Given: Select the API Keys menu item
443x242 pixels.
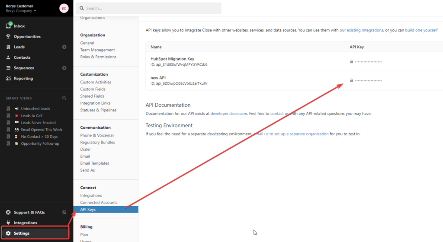Looking at the screenshot, I should tap(106, 209).
